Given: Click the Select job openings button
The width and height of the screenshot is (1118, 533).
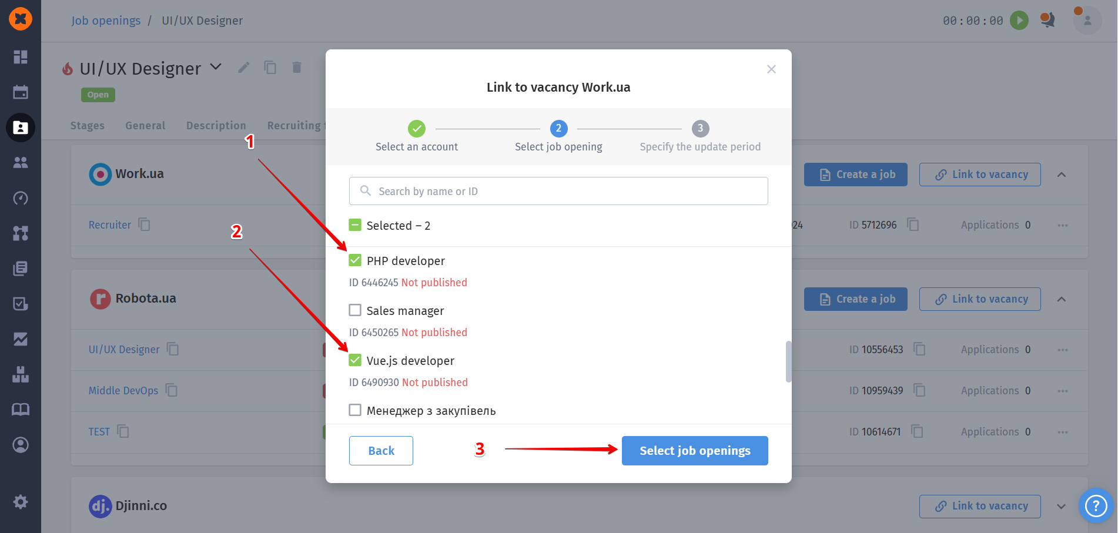Looking at the screenshot, I should (694, 451).
